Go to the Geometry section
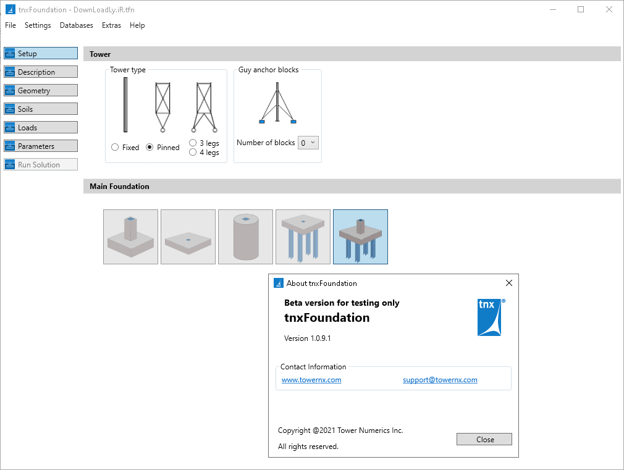 pyautogui.click(x=41, y=90)
